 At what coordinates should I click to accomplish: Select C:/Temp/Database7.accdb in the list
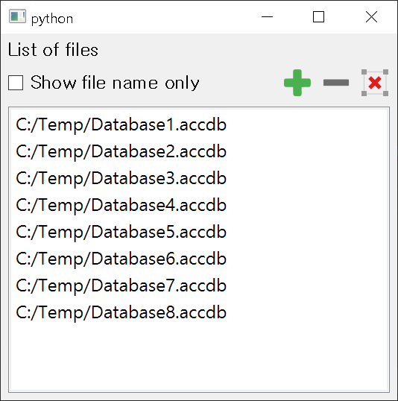[x=199, y=285]
